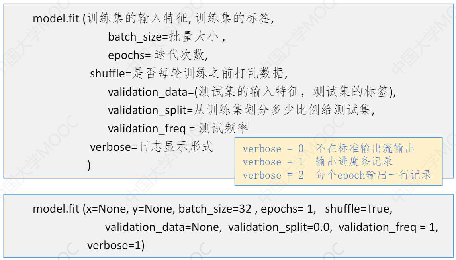Click the validation_split=从训练集划分 line
This screenshot has height=260, width=456.
point(241,110)
